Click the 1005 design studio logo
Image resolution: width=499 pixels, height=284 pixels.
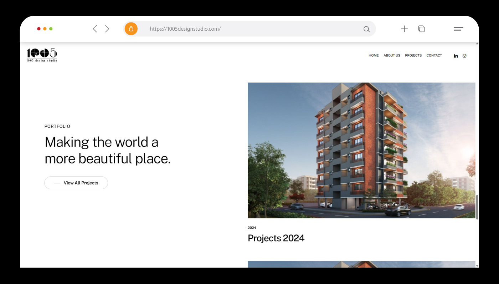tap(42, 55)
